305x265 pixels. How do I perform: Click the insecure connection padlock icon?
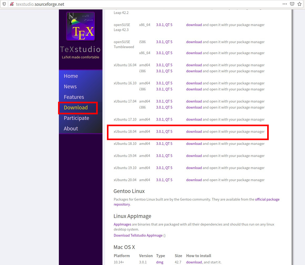12,4
